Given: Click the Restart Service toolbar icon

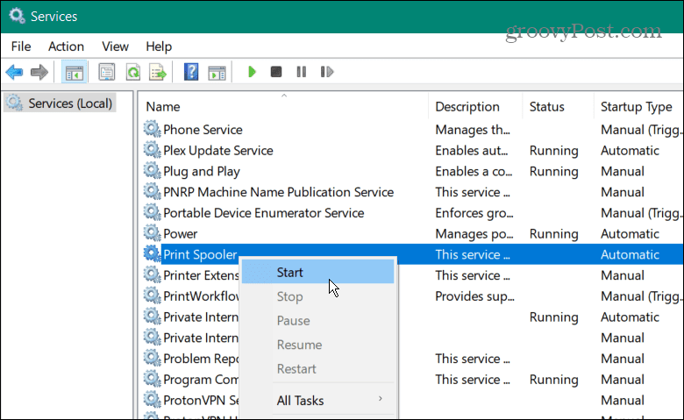Looking at the screenshot, I should [x=326, y=72].
